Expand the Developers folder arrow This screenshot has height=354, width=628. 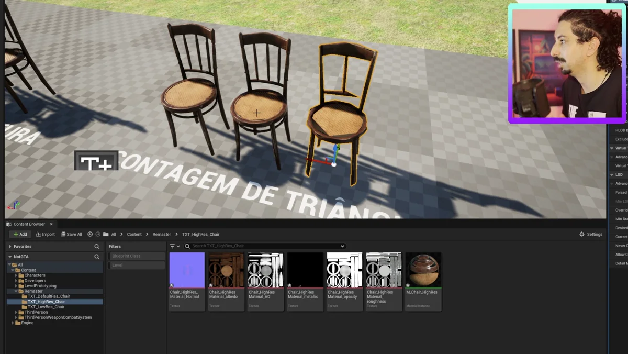point(16,281)
